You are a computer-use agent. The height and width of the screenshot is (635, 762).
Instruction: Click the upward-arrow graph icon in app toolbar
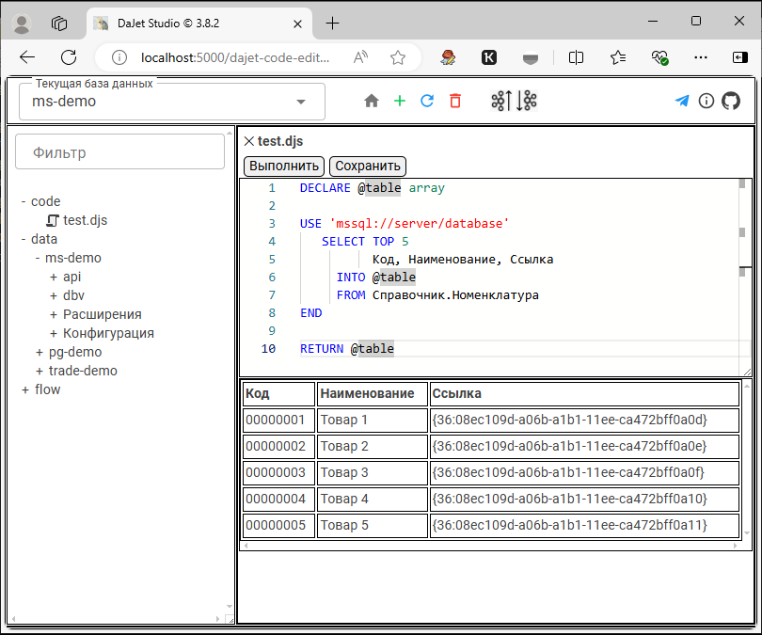501,101
